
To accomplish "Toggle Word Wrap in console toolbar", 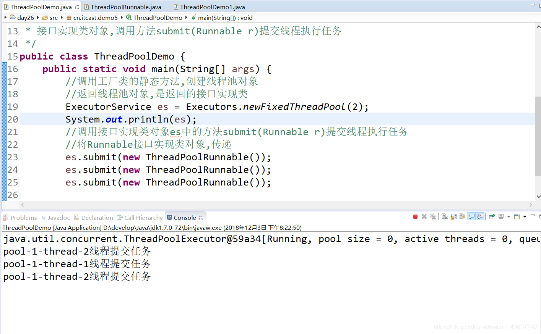I will click(462, 216).
